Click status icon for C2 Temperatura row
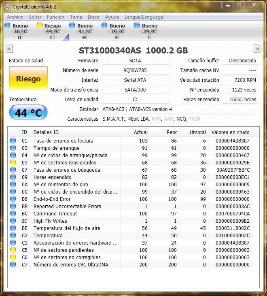The image size is (267, 296). (13, 235)
